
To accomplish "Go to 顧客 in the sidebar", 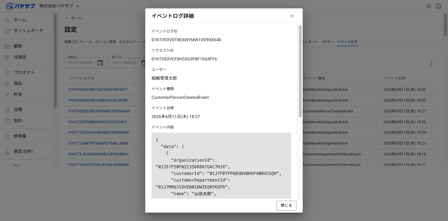I will [x=26, y=46].
